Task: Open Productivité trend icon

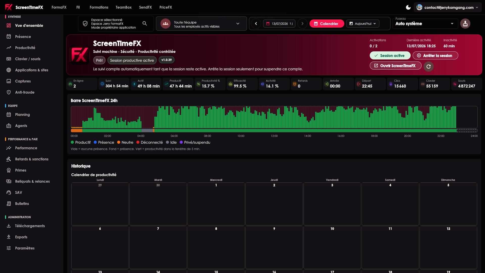Action: [x=9, y=48]
